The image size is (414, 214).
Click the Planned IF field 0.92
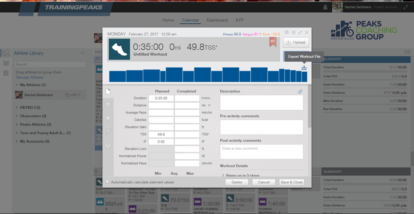click(x=161, y=142)
